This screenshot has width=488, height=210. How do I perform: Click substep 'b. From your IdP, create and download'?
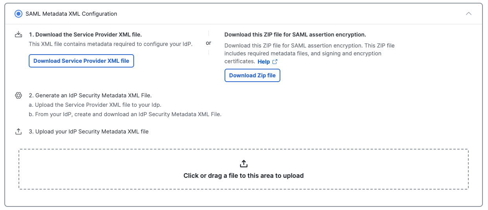point(125,115)
